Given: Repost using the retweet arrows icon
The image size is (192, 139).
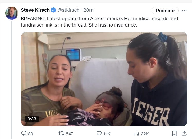Looking at the screenshot, I should tap(61, 133).
